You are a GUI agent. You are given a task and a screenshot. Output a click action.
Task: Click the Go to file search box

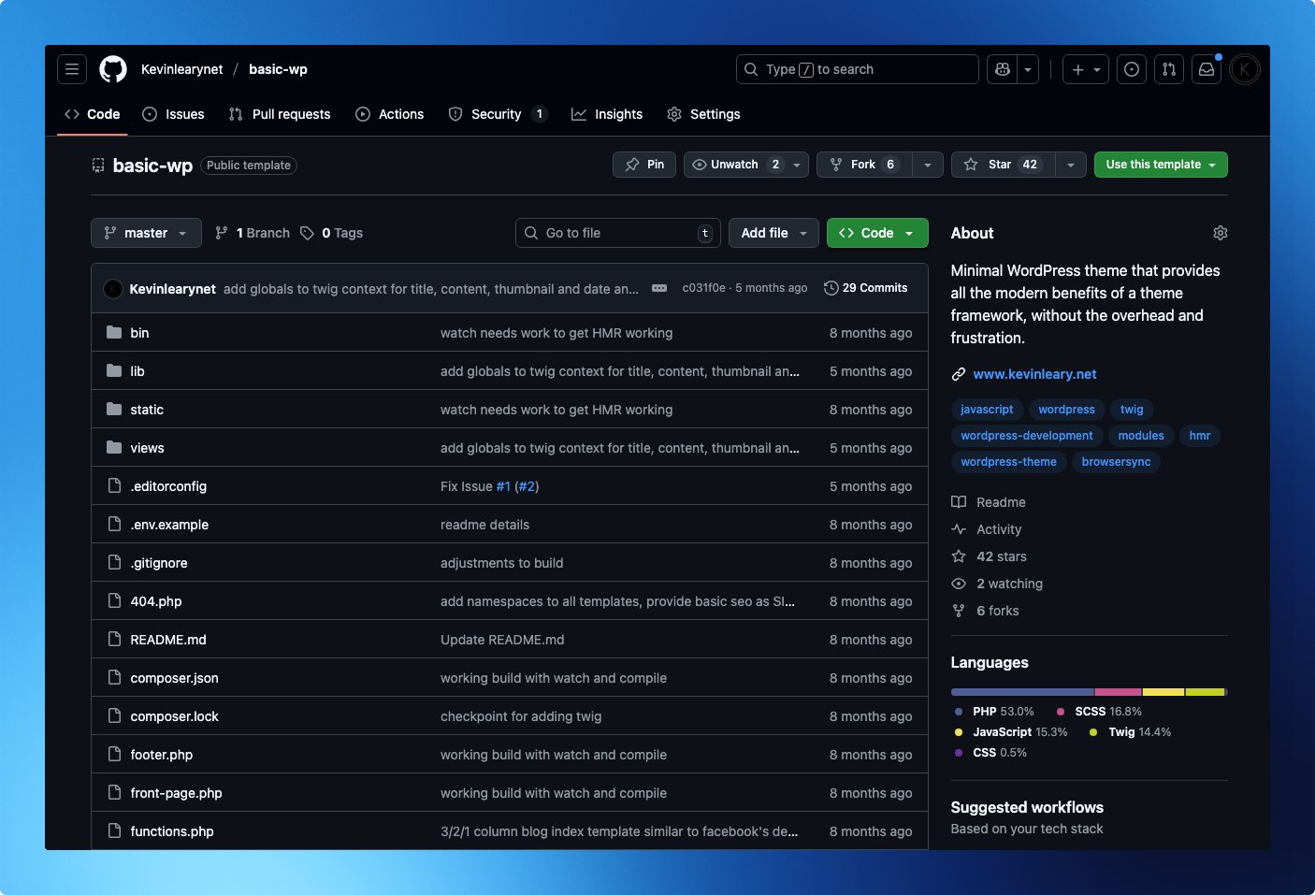coord(617,232)
